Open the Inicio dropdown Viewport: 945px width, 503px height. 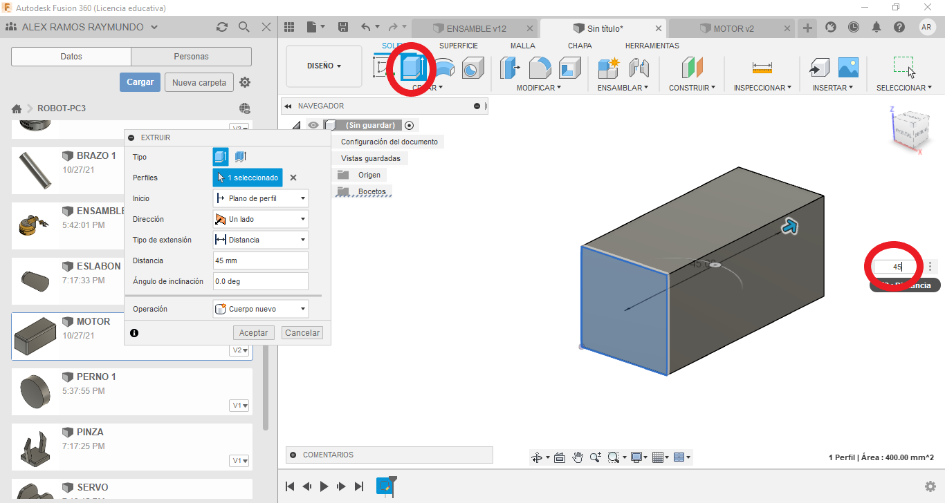260,198
